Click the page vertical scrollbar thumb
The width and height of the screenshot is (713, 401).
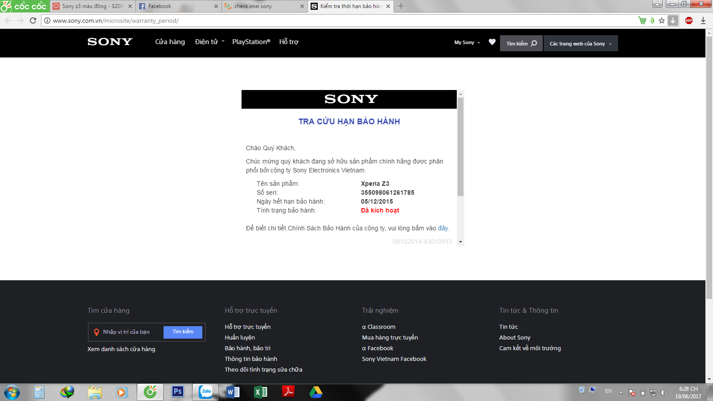tap(709, 168)
